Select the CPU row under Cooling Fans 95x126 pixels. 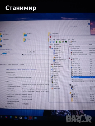tap(83, 87)
